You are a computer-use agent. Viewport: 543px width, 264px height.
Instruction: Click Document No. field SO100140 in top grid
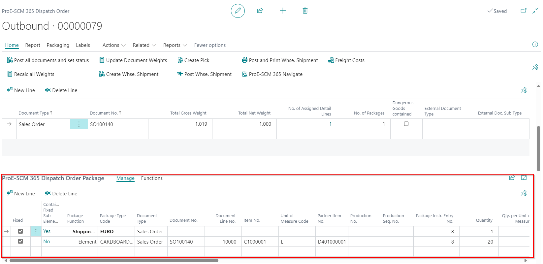pos(118,124)
